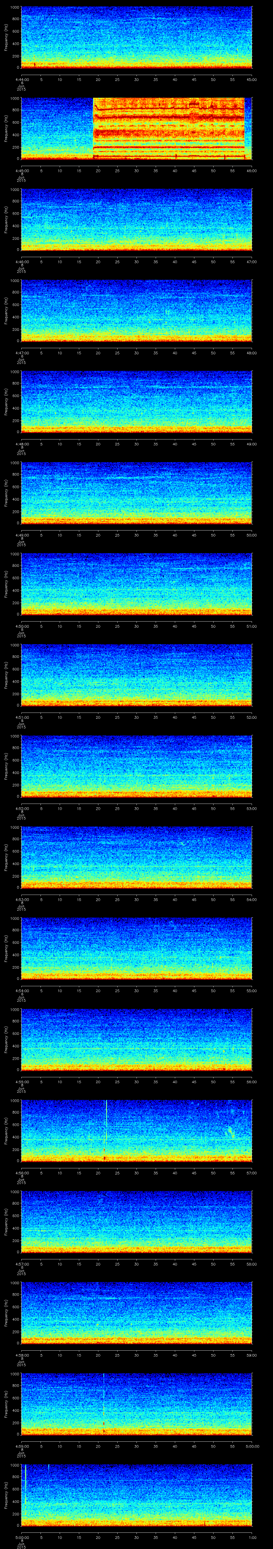This screenshot has height=1549, width=273.
Task: Click the 1:00 end label of the final panel
Action: [252, 1537]
